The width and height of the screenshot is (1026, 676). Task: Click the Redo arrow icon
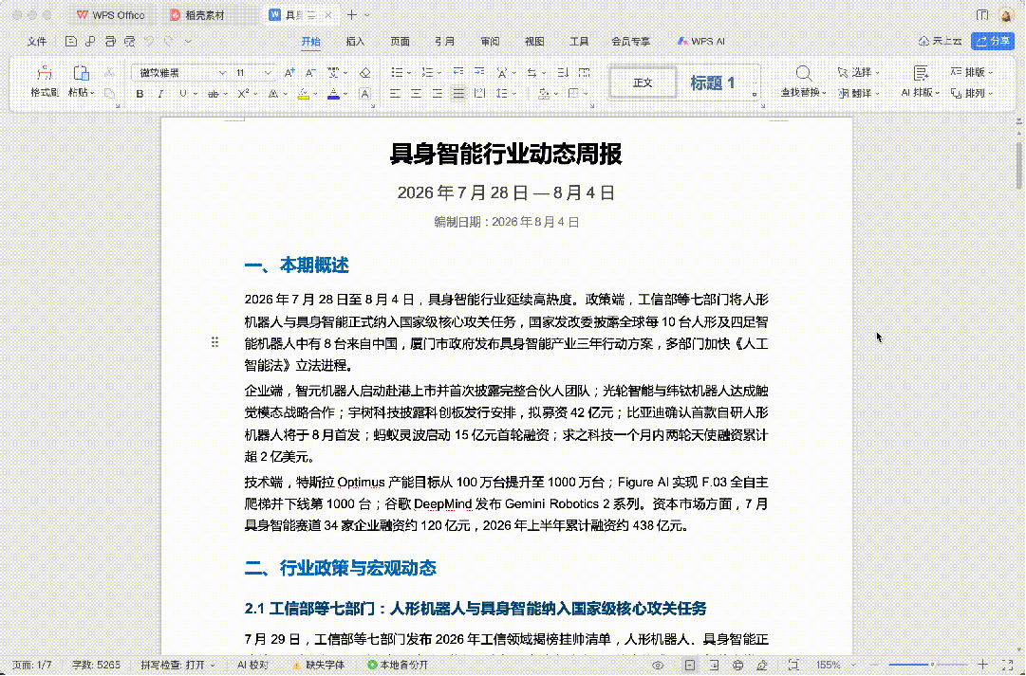click(169, 41)
